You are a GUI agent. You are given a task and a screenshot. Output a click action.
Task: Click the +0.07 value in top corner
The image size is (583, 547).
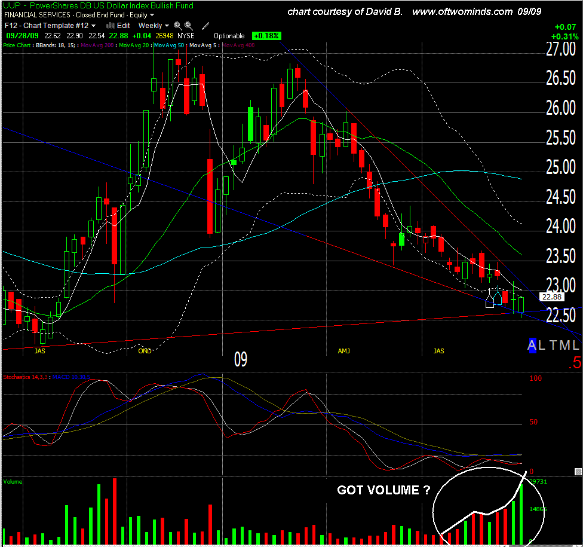click(565, 27)
